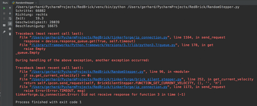Screen dimensions: 257x106
Task: Toggle the Pin Tab pushpin
Action: point(4,32)
